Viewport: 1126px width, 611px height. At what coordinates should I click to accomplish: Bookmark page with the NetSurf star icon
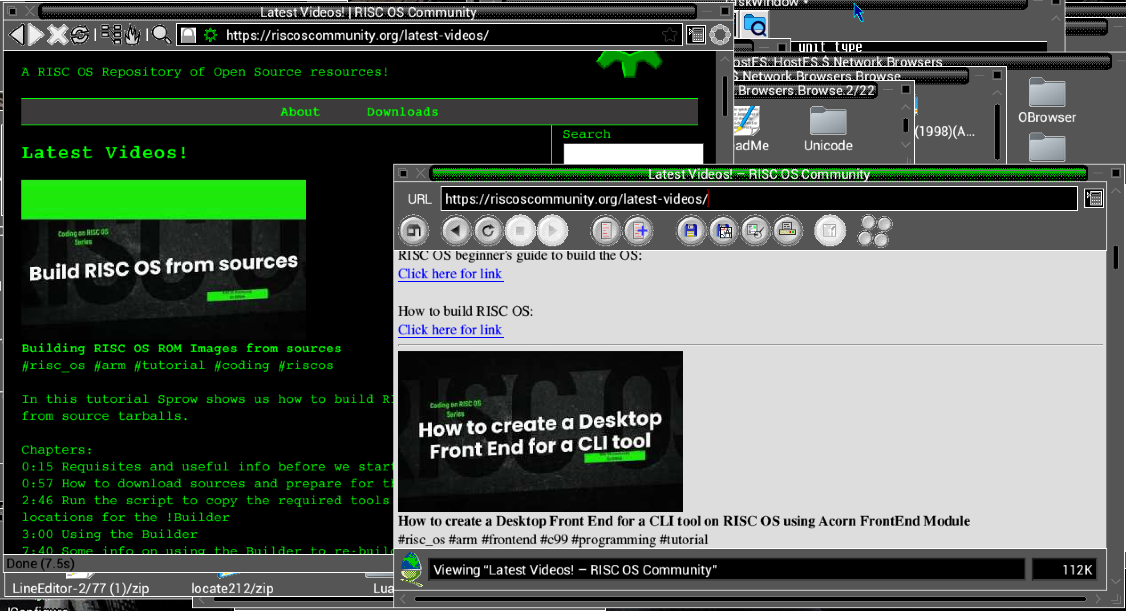click(670, 35)
